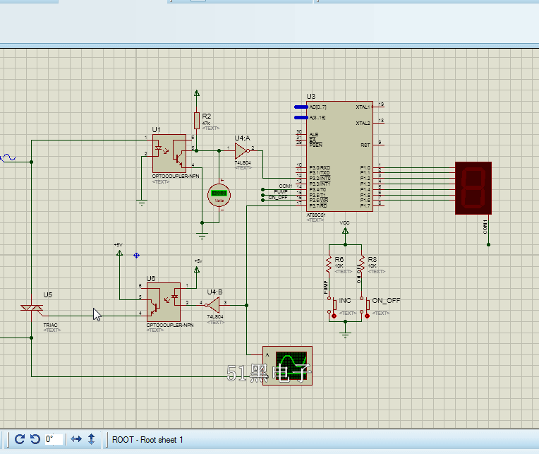Select the +5V terminal left of the origin marker
The height and width of the screenshot is (454, 539).
120,253
